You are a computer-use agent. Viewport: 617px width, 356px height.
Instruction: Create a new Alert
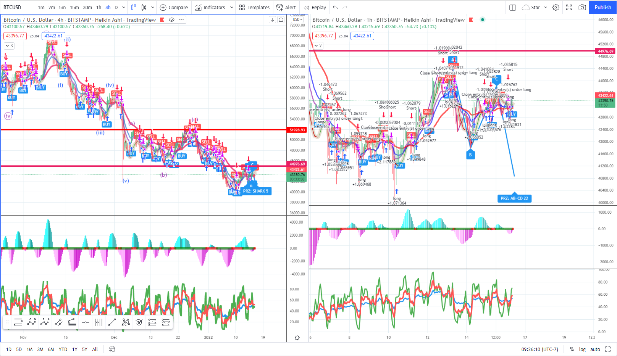286,7
